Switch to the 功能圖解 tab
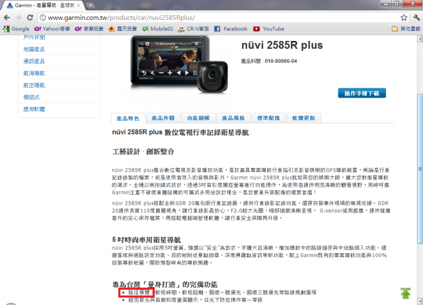The height and width of the screenshot is (305, 423). point(198,118)
